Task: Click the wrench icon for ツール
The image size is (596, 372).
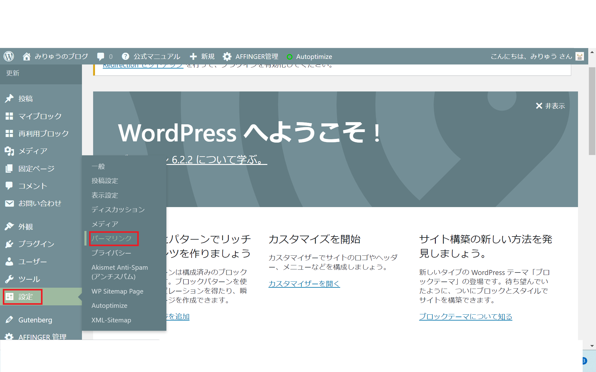Action: [9, 279]
